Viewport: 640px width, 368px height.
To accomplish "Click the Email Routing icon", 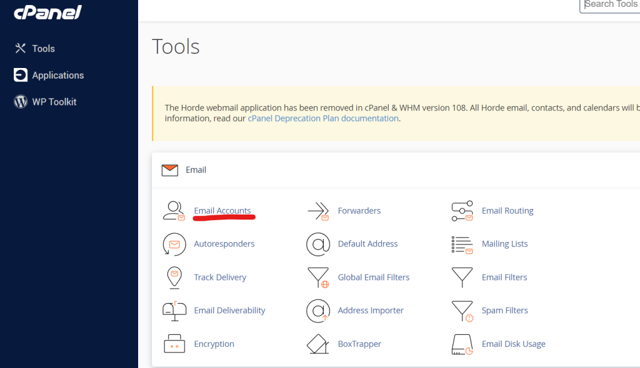I will (x=462, y=211).
